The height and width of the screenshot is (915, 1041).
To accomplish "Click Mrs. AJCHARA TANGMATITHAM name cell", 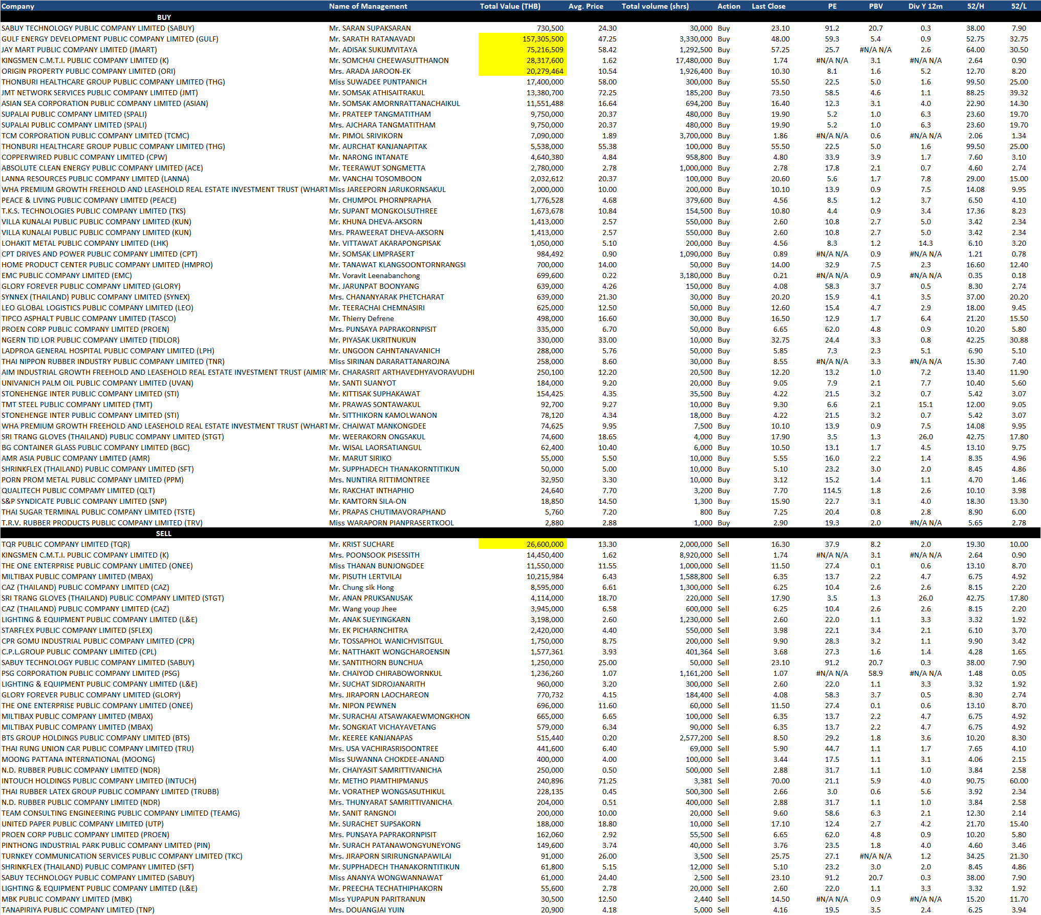I will pos(382,125).
